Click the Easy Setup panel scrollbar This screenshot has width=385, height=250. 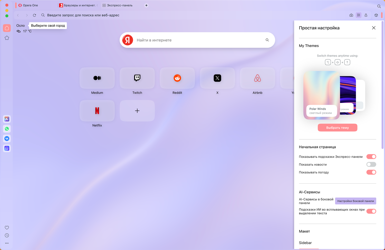tap(383, 85)
